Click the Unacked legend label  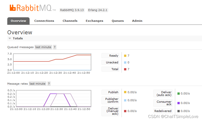tap(111, 62)
